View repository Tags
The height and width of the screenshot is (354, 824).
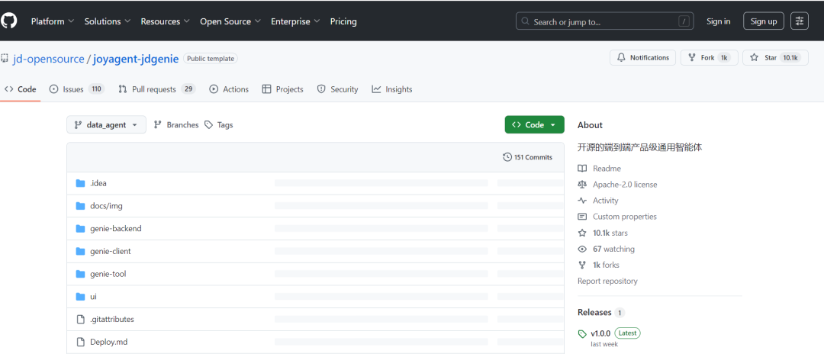[219, 125]
